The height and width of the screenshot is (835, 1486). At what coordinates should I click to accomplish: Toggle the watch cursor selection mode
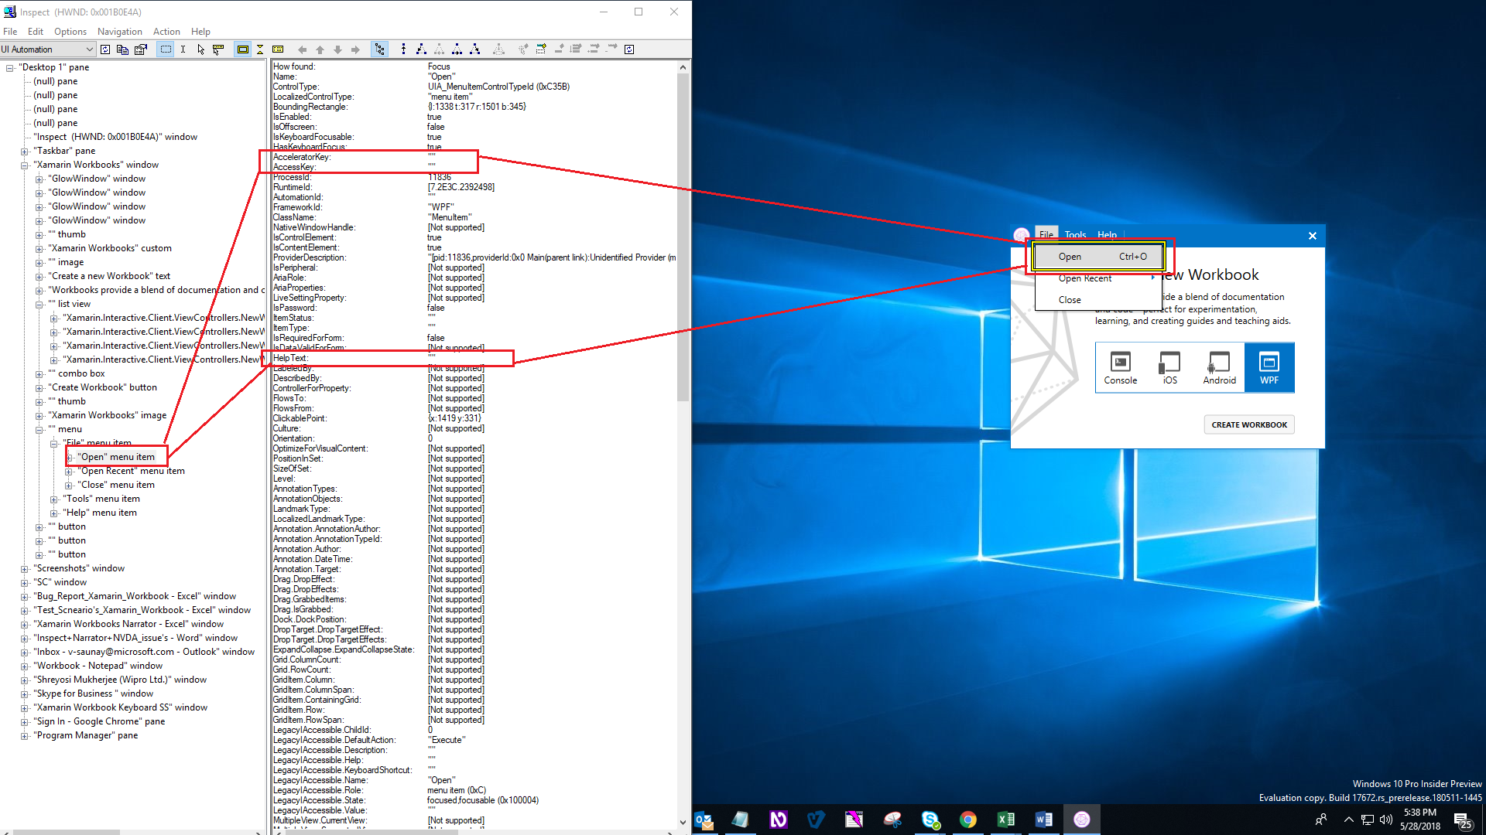200,49
